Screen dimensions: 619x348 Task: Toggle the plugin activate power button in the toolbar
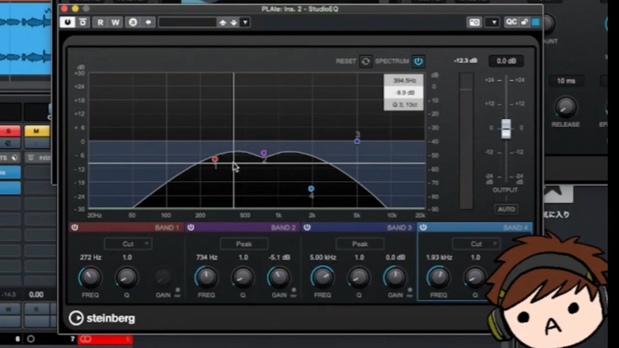pyautogui.click(x=68, y=22)
